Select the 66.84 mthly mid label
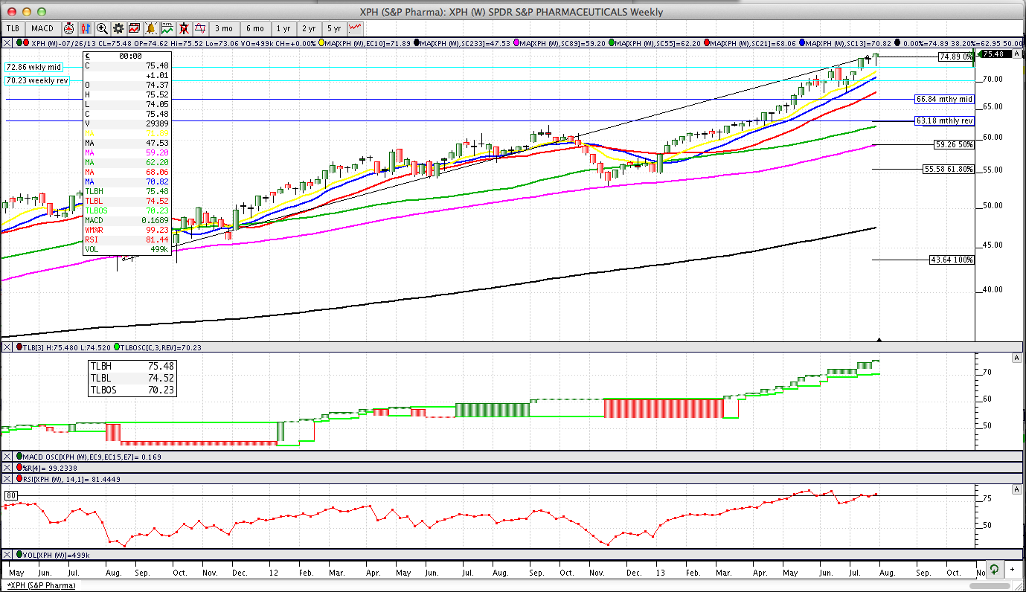This screenshot has width=1026, height=592. pyautogui.click(x=944, y=99)
